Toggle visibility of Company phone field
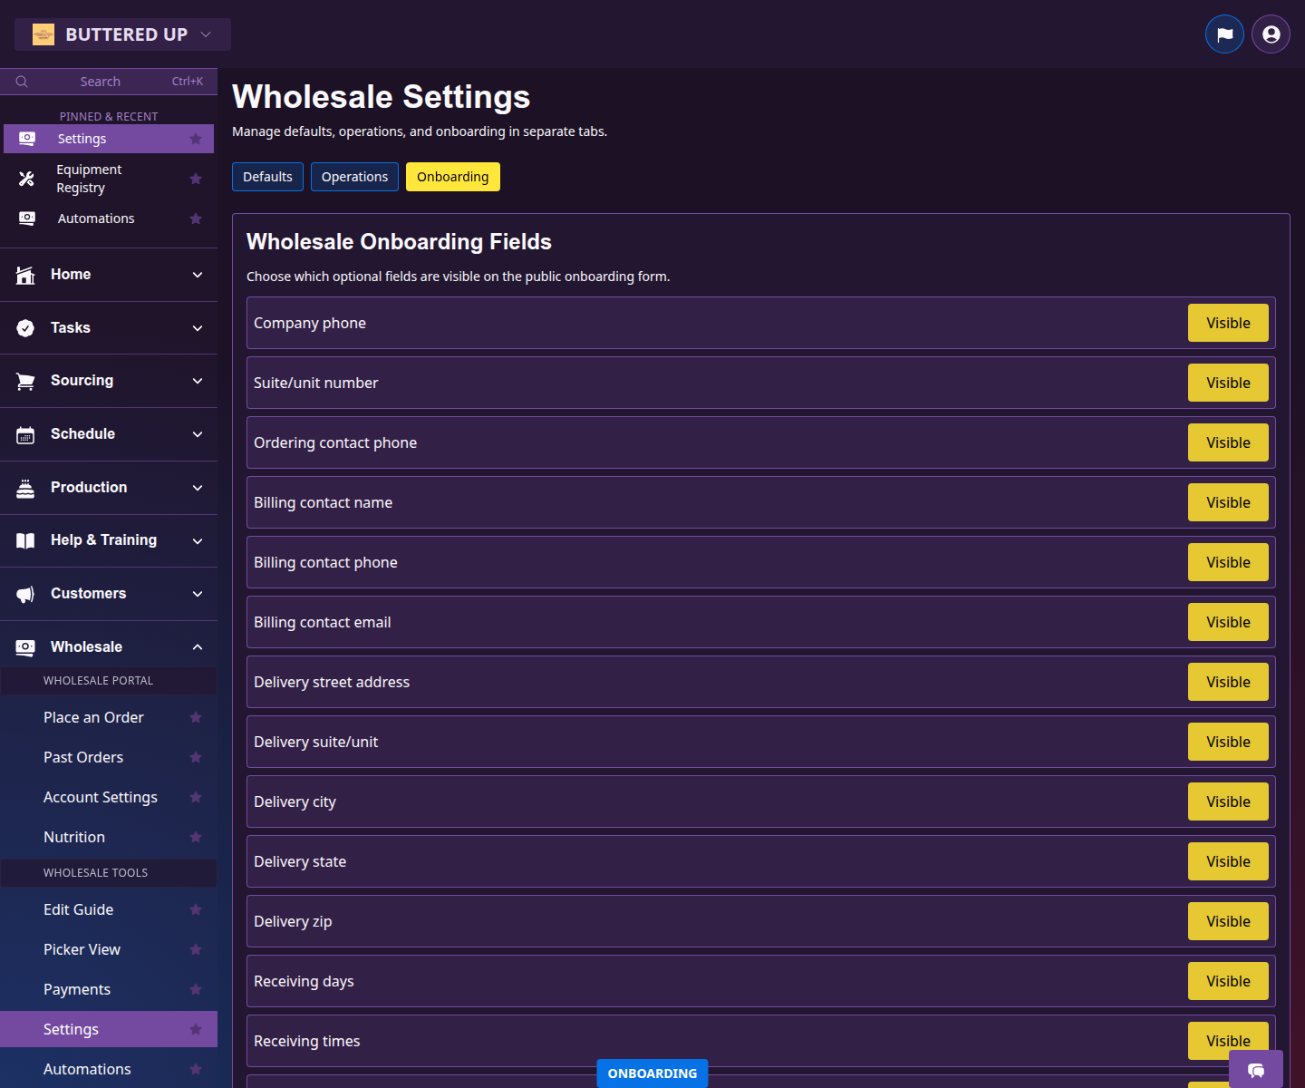Screen dimensions: 1305x1088 (x=1228, y=323)
